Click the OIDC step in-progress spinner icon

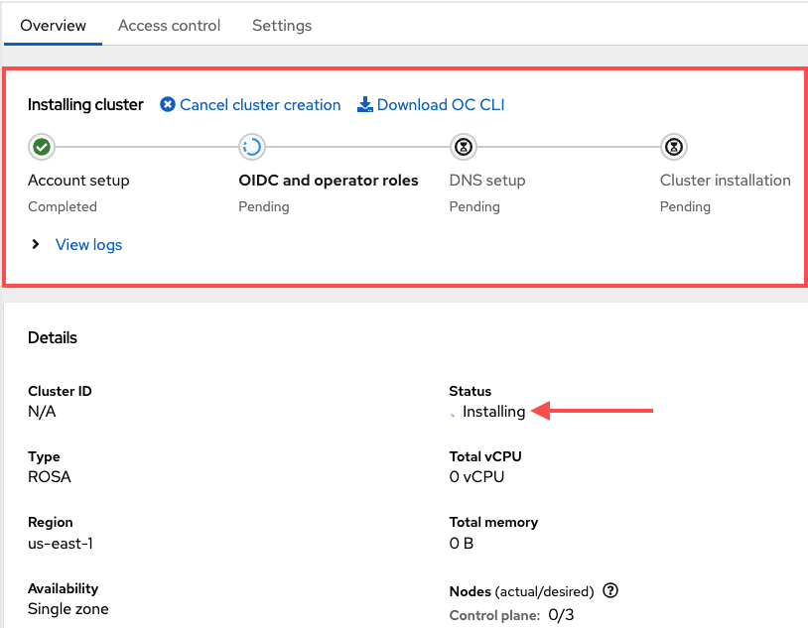click(251, 148)
